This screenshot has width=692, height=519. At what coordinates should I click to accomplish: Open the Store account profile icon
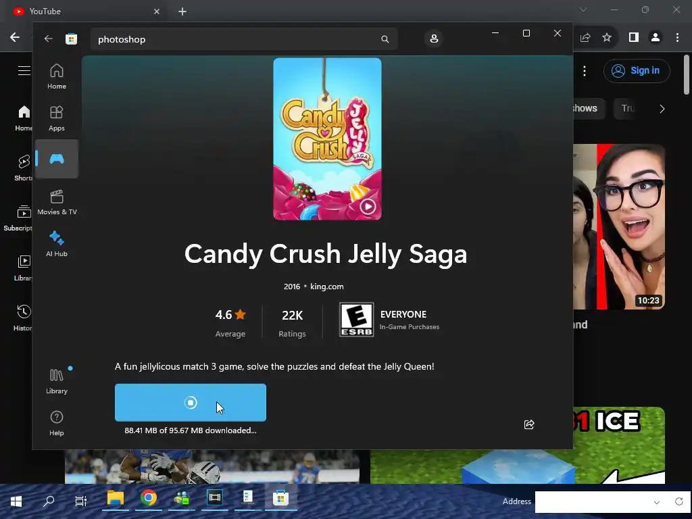pos(434,39)
